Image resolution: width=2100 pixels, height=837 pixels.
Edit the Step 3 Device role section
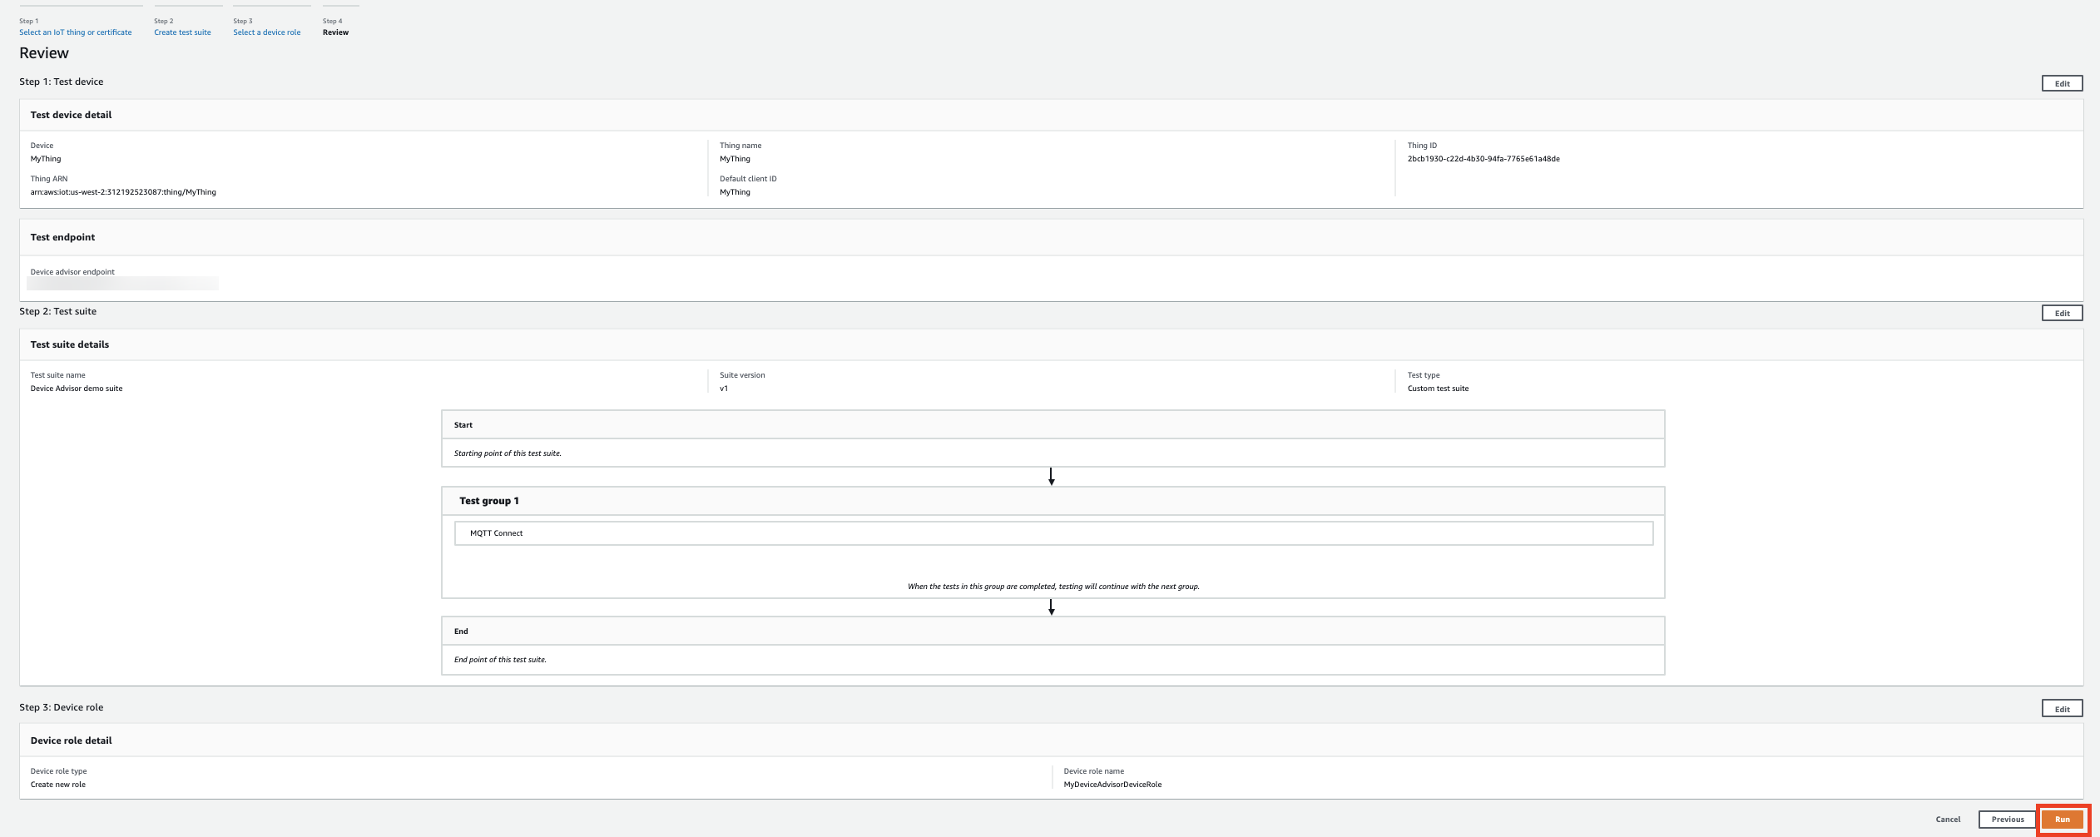point(2062,709)
